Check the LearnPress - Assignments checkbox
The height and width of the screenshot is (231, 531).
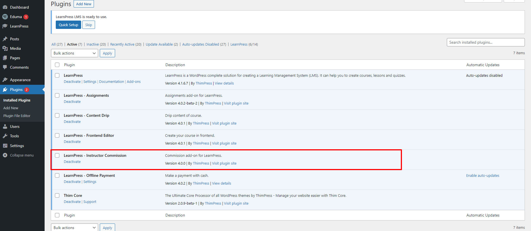pos(57,95)
